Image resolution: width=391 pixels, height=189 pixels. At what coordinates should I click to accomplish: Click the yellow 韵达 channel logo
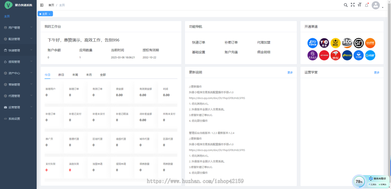(336, 43)
